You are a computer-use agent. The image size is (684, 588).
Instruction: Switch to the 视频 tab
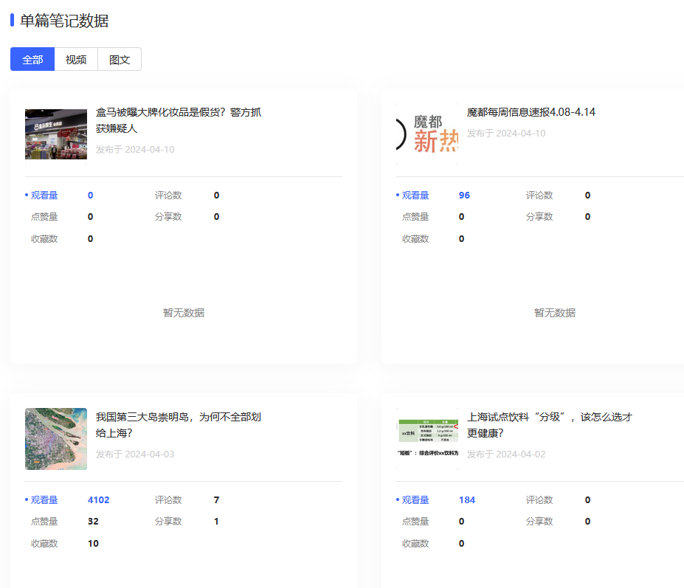pyautogui.click(x=76, y=60)
